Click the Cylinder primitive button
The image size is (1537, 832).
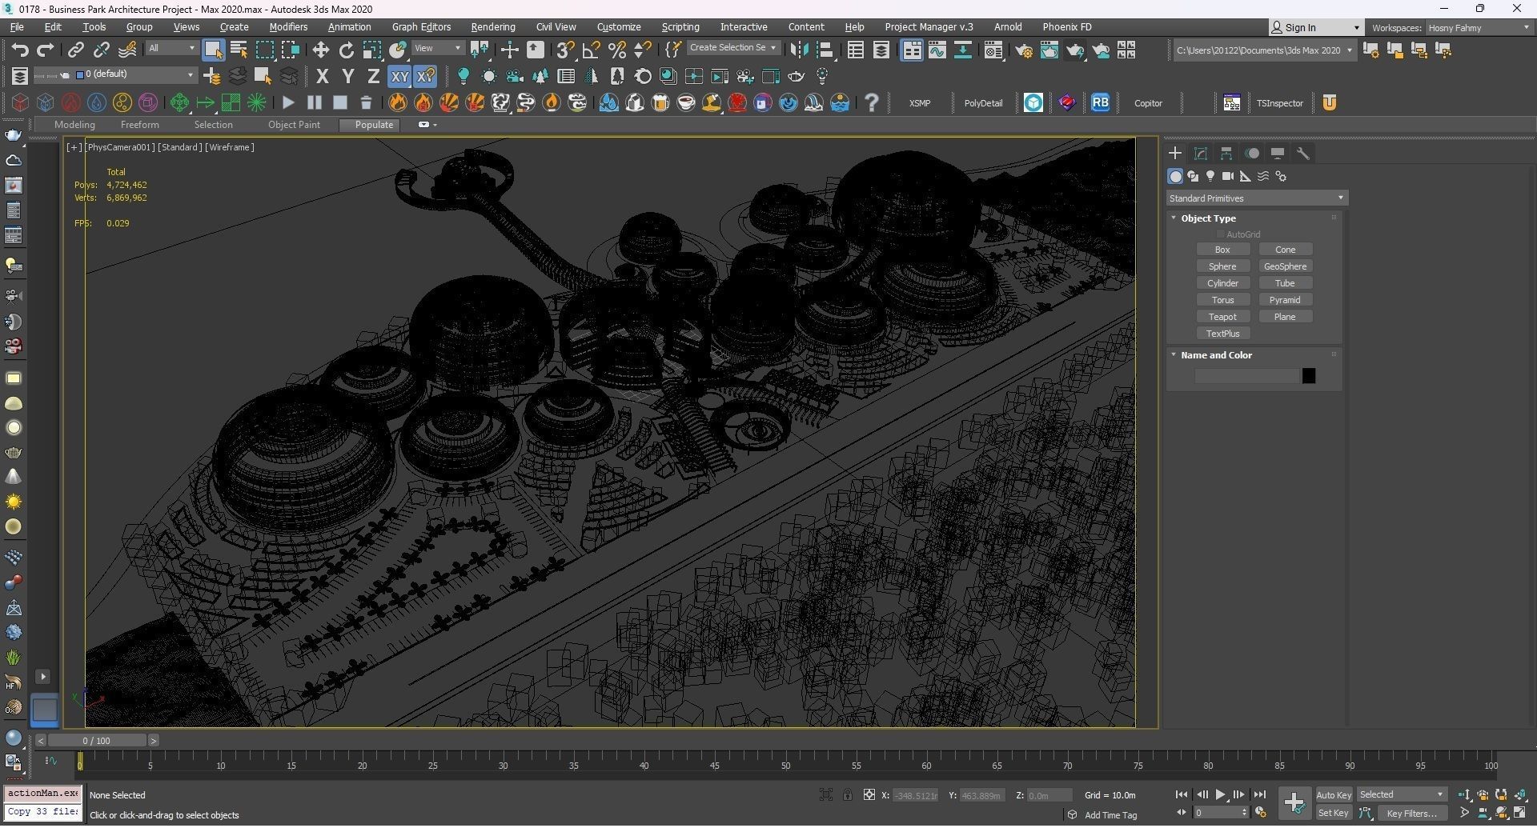tap(1222, 283)
